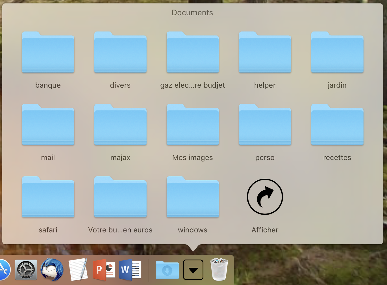Image resolution: width=387 pixels, height=285 pixels.
Task: Click the mail folder
Action: [x=48, y=125]
